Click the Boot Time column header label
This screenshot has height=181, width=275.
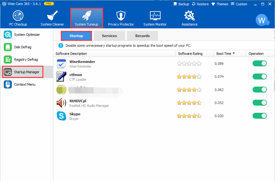pos(224,54)
